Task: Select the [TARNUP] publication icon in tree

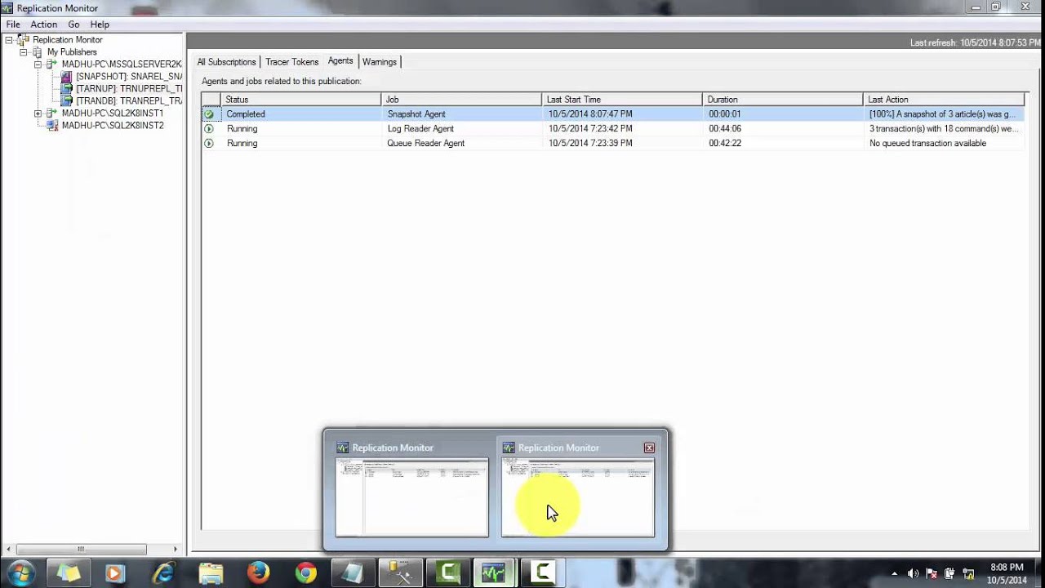Action: [67, 89]
